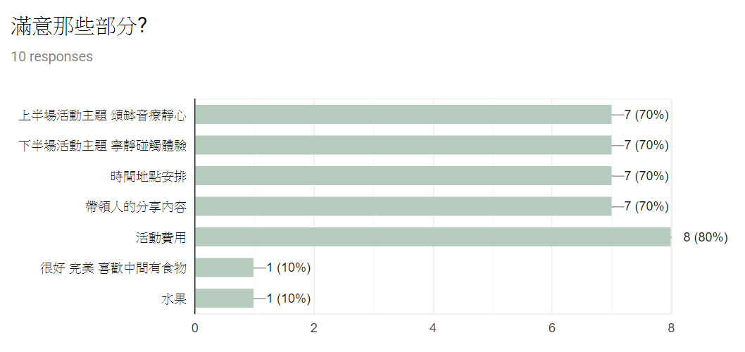Viewport: 745px width, 352px height.
Task: Select the 水果 bar
Action: coord(224,298)
